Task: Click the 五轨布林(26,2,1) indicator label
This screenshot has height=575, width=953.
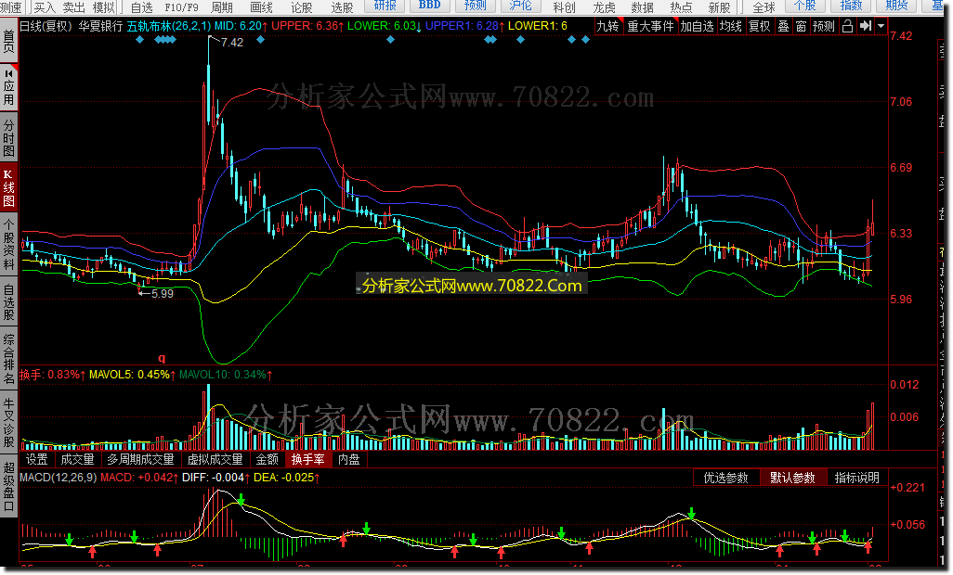Action: (169, 26)
